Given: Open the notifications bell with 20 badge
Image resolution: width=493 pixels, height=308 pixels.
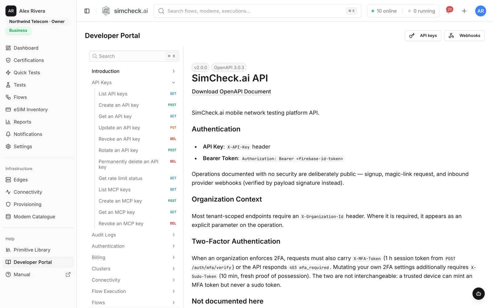Looking at the screenshot, I should click(x=449, y=11).
